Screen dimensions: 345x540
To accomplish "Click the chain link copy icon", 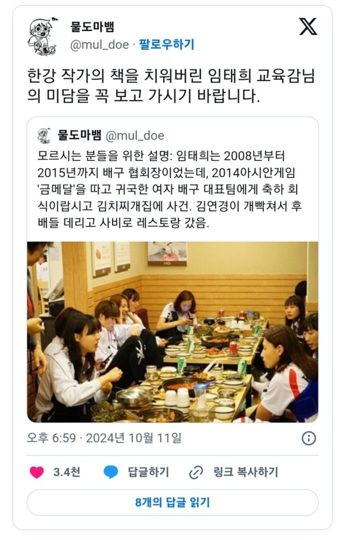I will pos(196,472).
